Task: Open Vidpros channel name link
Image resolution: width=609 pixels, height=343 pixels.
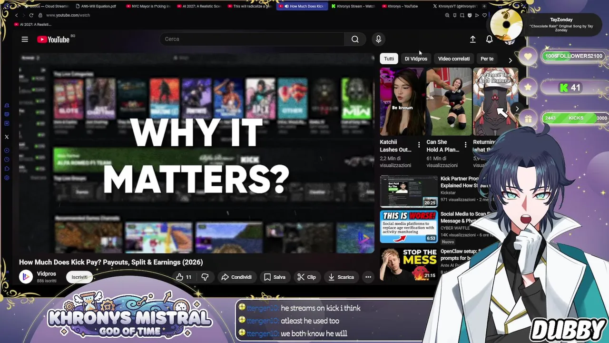Action: [x=47, y=274]
